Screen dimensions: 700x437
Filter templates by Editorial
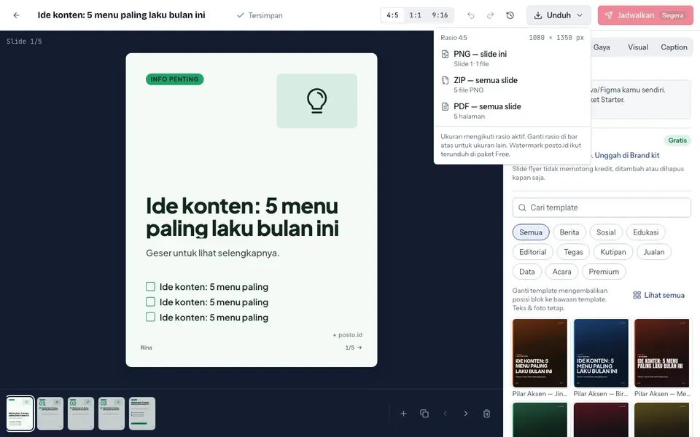click(x=532, y=252)
